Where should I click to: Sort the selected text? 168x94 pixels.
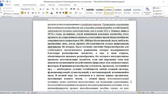[78, 9]
